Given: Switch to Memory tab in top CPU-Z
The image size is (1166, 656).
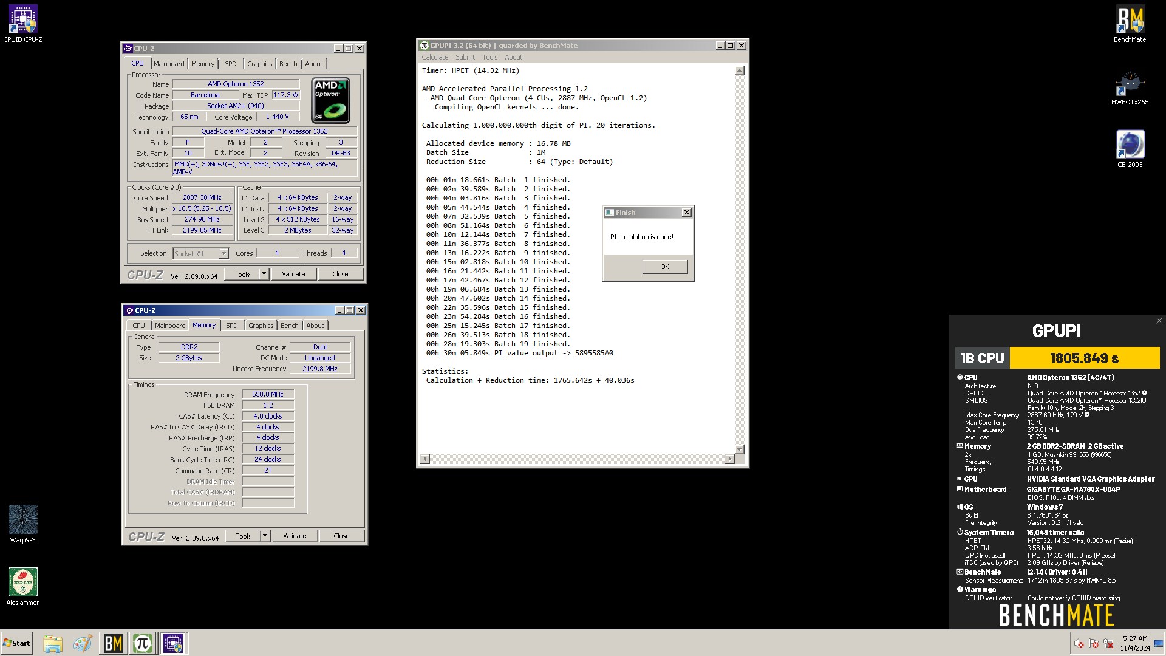Looking at the screenshot, I should 203,64.
